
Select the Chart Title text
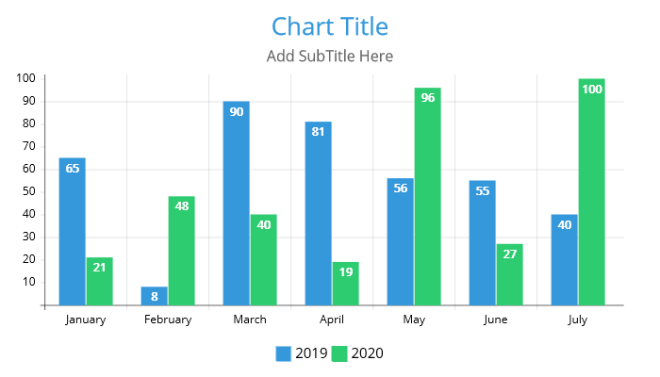[330, 27]
